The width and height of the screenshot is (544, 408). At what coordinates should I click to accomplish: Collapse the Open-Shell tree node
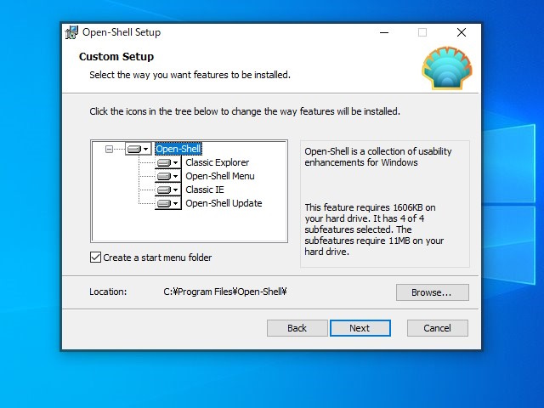109,150
